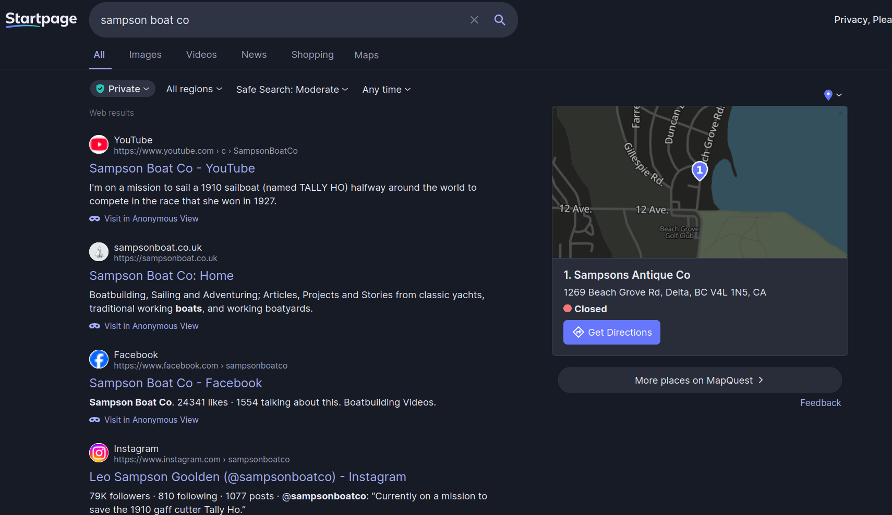
Task: Open the Sampson Boat Co: Home result
Action: (161, 276)
